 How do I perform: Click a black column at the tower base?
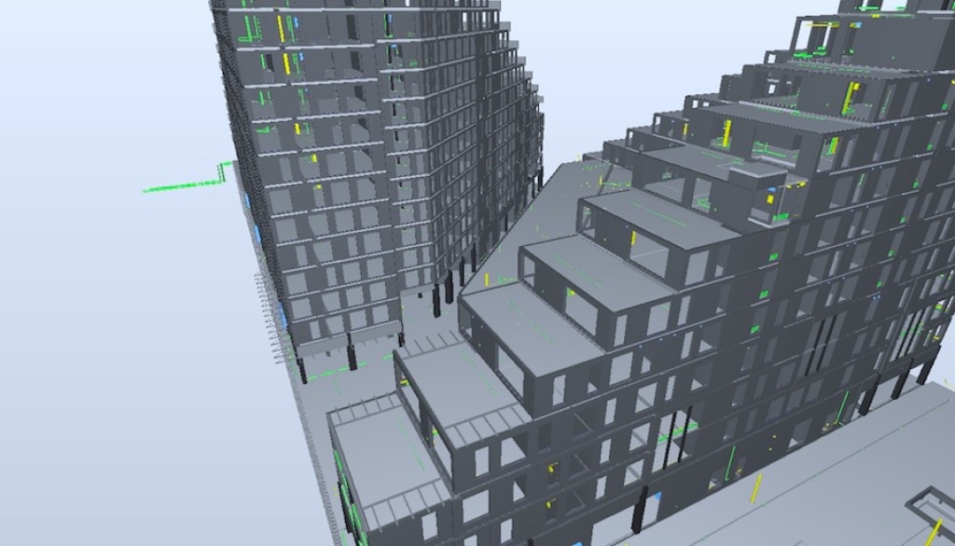pos(353,357)
